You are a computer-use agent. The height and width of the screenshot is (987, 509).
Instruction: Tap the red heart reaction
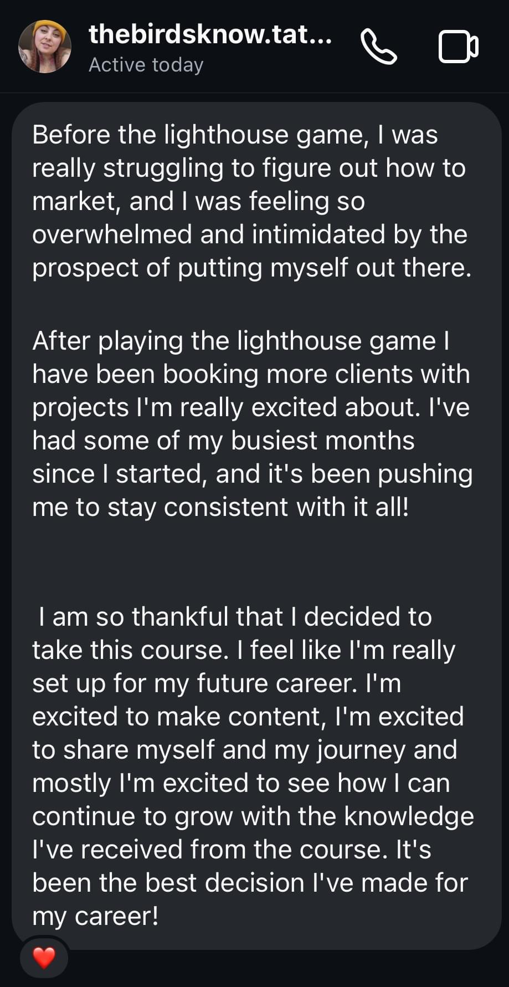coord(44,957)
